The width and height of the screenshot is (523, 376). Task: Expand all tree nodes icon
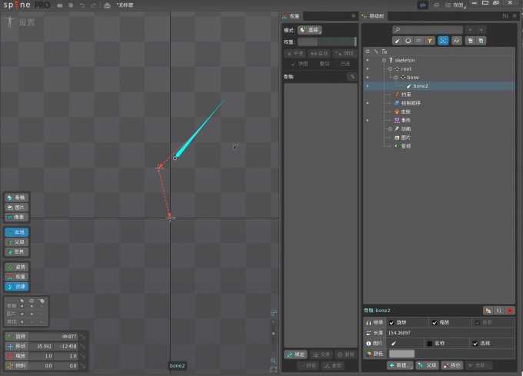click(x=481, y=41)
